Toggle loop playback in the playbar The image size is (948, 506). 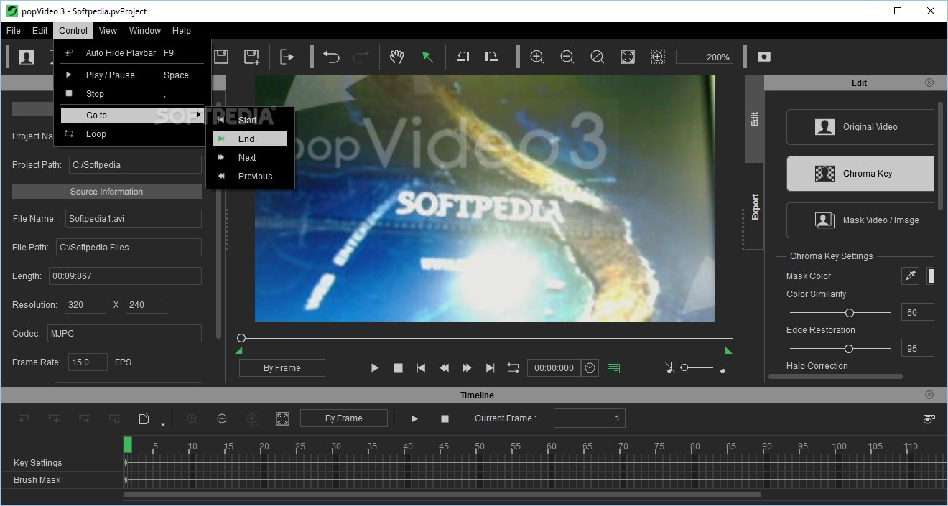click(x=513, y=367)
